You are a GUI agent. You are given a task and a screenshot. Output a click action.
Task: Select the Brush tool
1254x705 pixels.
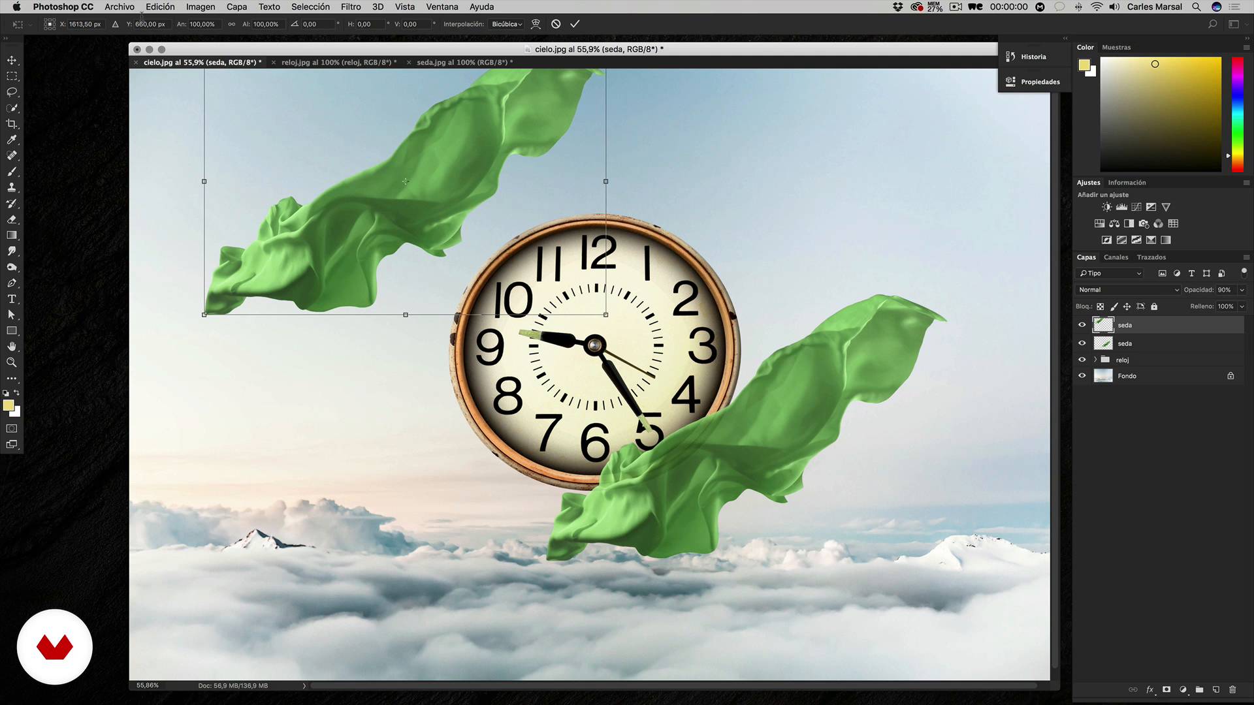click(12, 171)
